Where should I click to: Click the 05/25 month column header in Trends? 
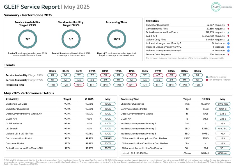(52, 71)
